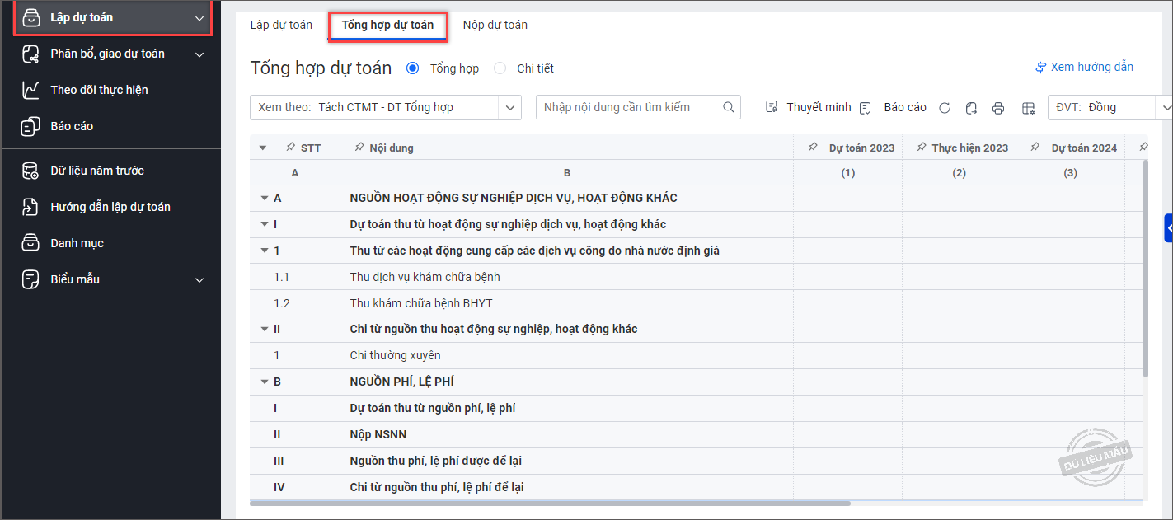Click the Xem hướng dẫn signpost icon
The height and width of the screenshot is (520, 1173).
1041,68
